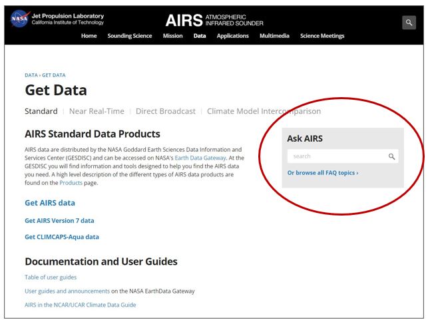430x324 pixels.
Task: Open the Multimedia menu item
Action: (x=274, y=36)
